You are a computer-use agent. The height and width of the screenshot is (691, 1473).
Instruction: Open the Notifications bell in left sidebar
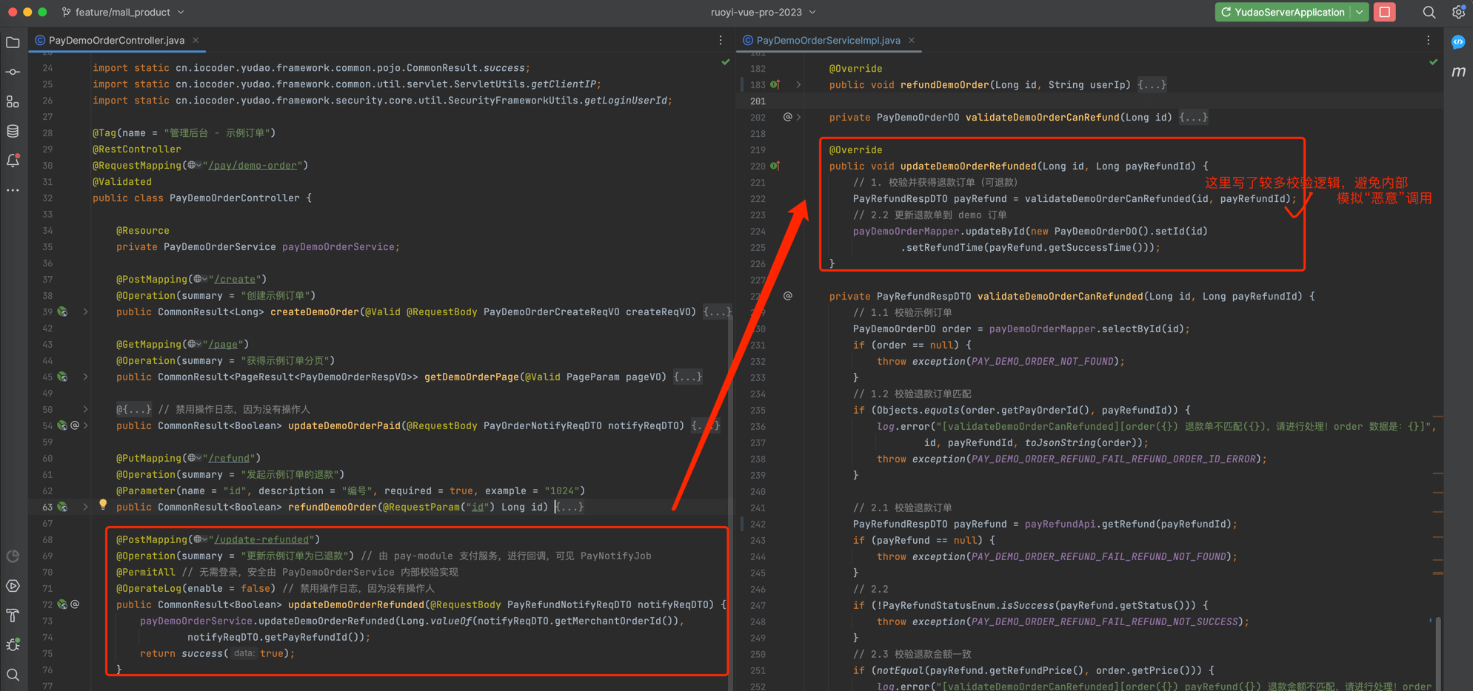pos(13,161)
